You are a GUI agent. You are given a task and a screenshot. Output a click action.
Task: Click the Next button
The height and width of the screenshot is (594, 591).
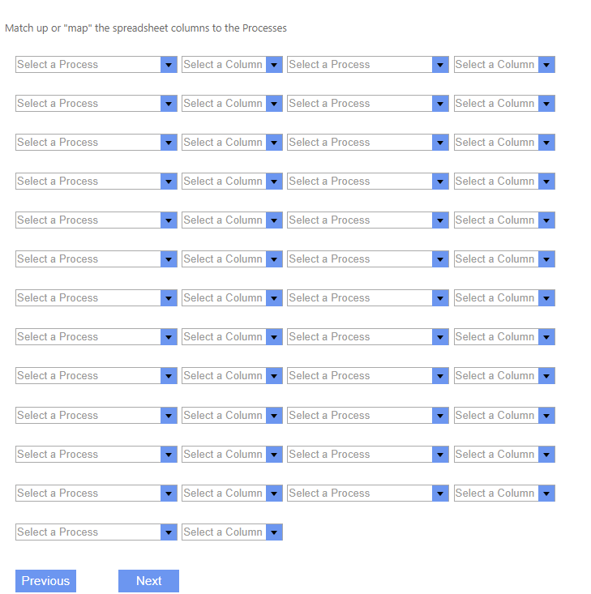(148, 581)
